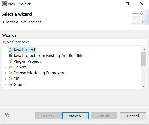
Task: Select Java Project from Existing Ant Buildfile
Action: (48, 56)
